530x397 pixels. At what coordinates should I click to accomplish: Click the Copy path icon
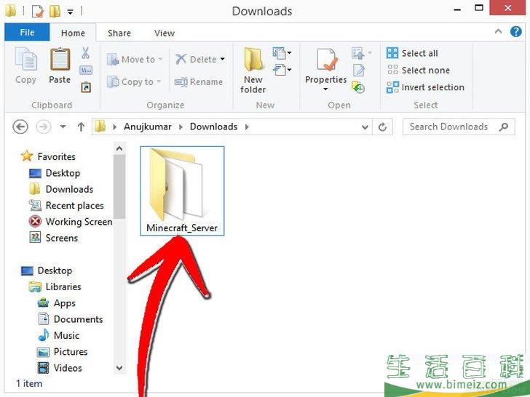86,71
